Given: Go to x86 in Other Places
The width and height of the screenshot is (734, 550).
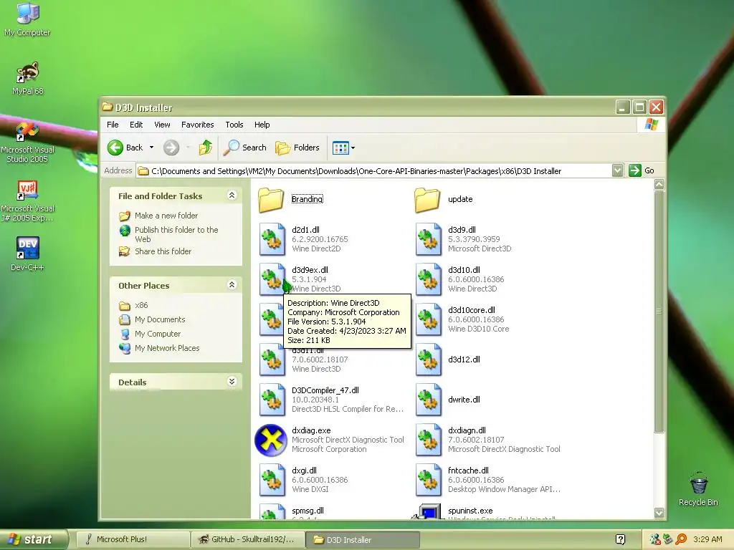Looking at the screenshot, I should click(x=141, y=305).
